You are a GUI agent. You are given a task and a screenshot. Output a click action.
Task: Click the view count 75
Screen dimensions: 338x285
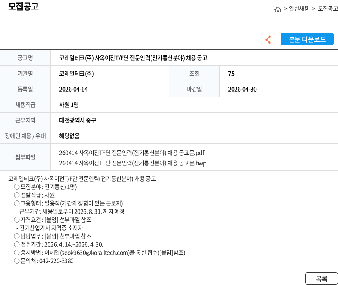pos(231,74)
